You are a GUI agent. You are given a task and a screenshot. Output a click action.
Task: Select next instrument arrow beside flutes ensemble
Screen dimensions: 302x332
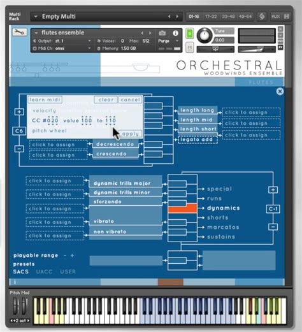pos(150,33)
